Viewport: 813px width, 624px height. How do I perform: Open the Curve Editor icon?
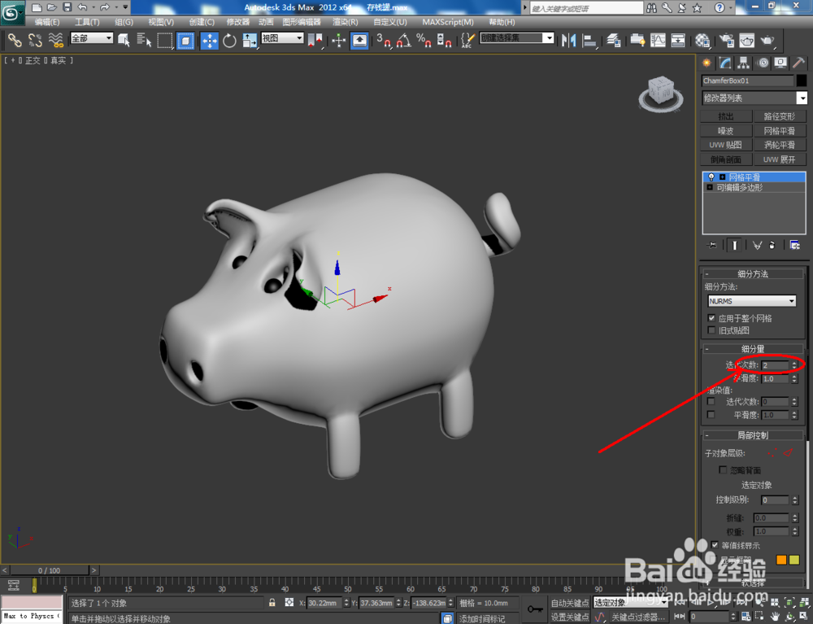point(658,40)
